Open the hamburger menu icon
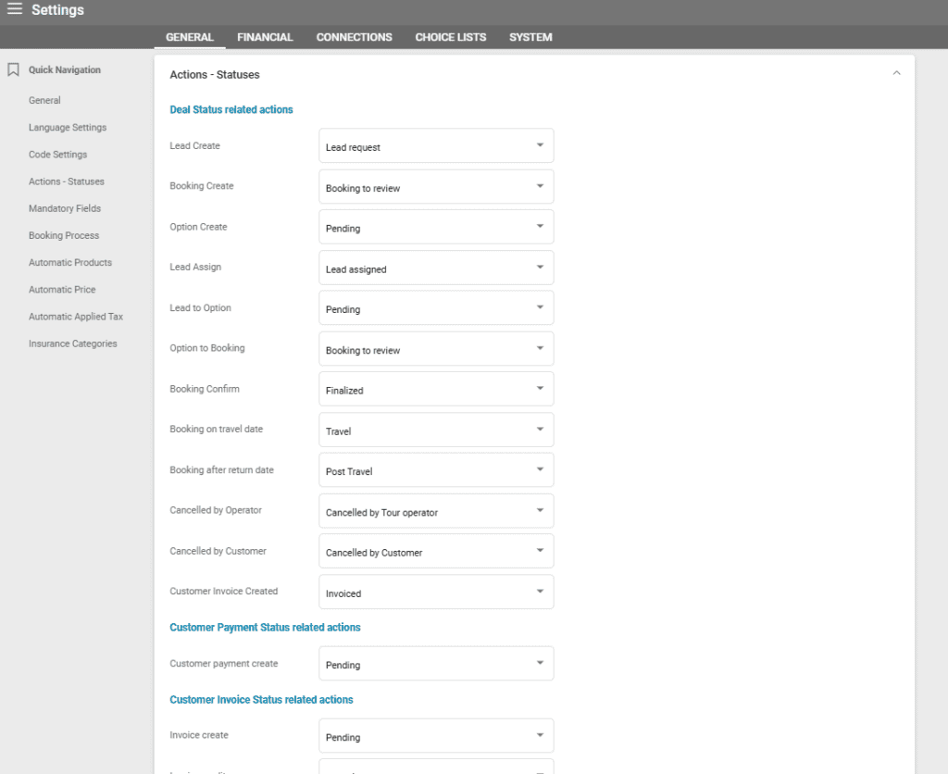 pos(15,9)
